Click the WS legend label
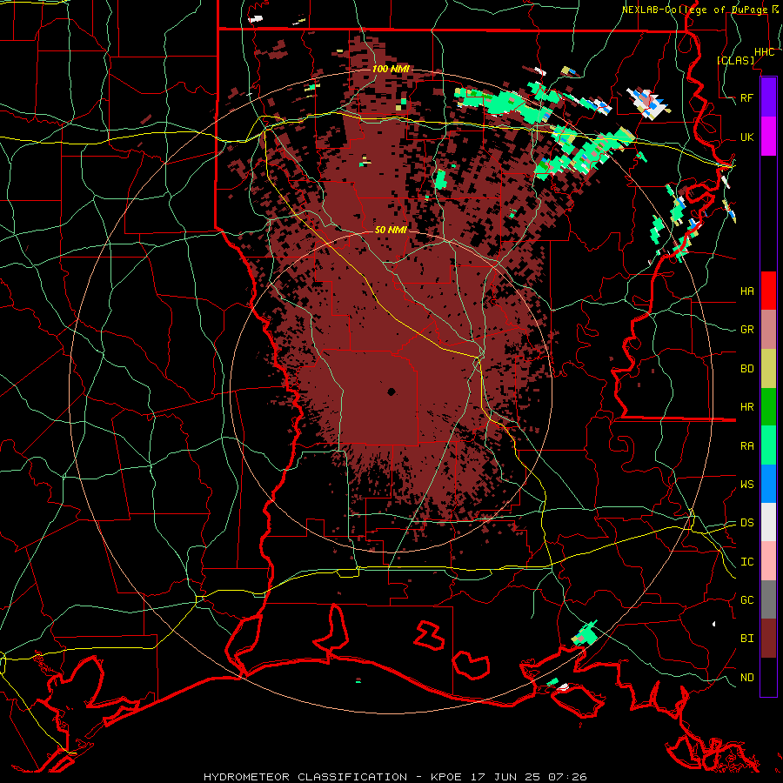 click(747, 485)
